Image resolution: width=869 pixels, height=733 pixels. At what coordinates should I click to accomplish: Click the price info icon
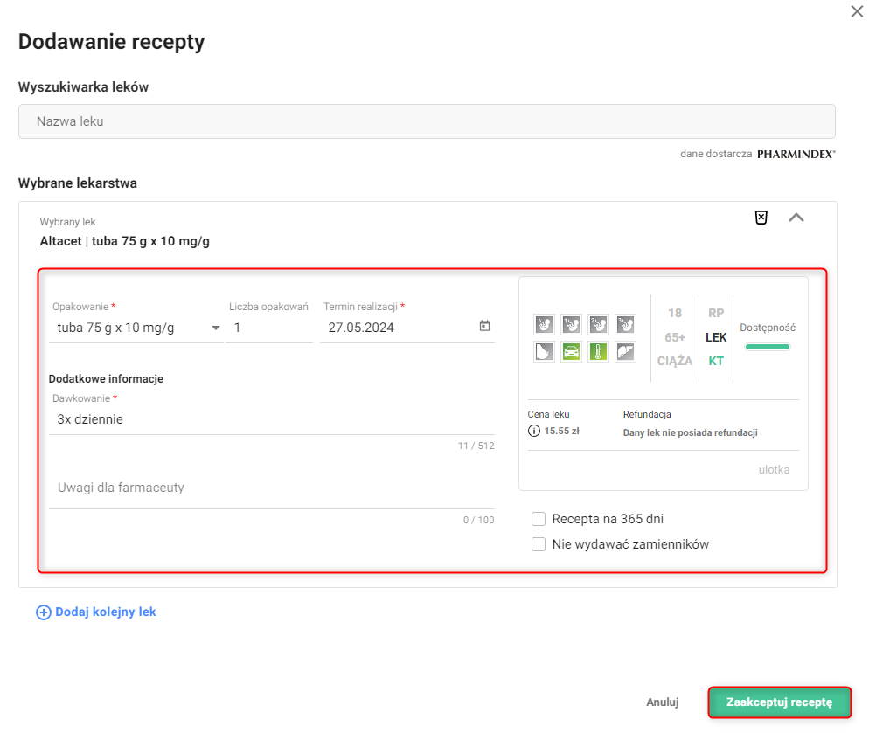pos(533,431)
